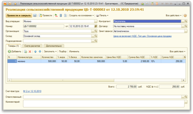Screen dimensions: 193x114
Task: Switch to the Счета расчетов tab
Action: tap(32, 46)
